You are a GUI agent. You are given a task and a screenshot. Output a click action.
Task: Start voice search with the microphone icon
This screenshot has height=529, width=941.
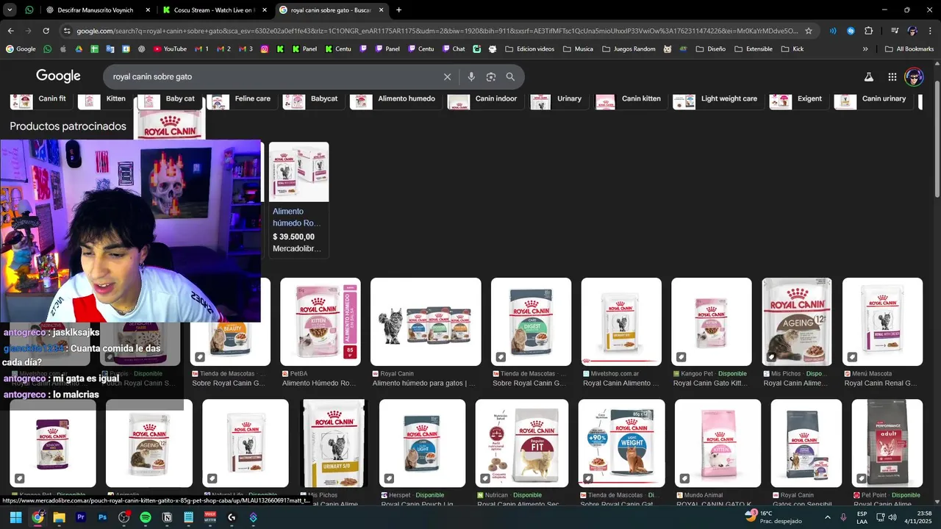pos(471,76)
